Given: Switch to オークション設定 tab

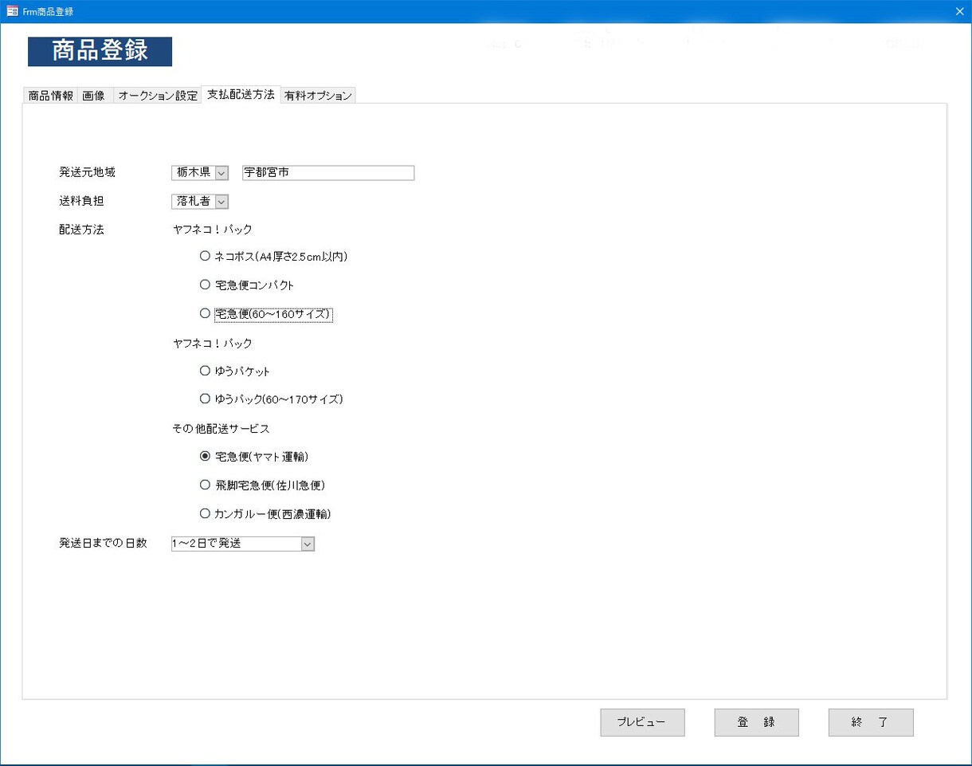Looking at the screenshot, I should pyautogui.click(x=158, y=96).
